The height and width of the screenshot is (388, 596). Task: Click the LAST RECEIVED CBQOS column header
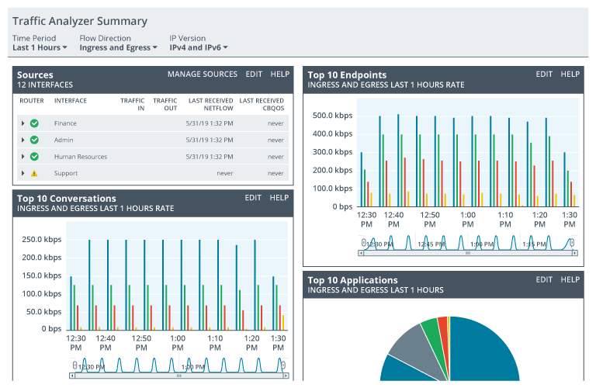click(262, 104)
